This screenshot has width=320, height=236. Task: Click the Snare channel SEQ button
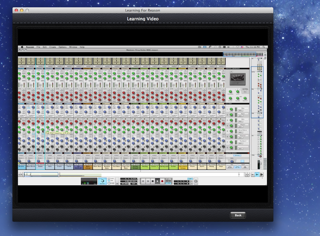(38, 164)
